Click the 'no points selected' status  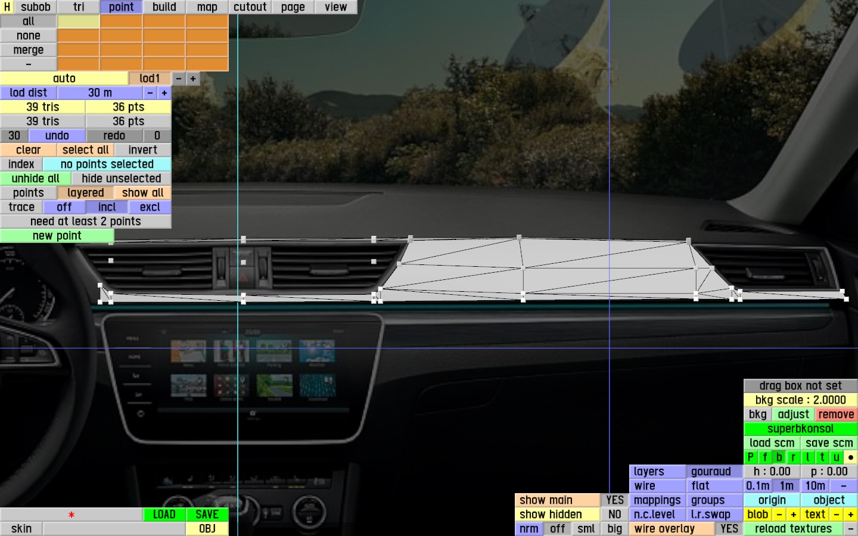tap(107, 164)
